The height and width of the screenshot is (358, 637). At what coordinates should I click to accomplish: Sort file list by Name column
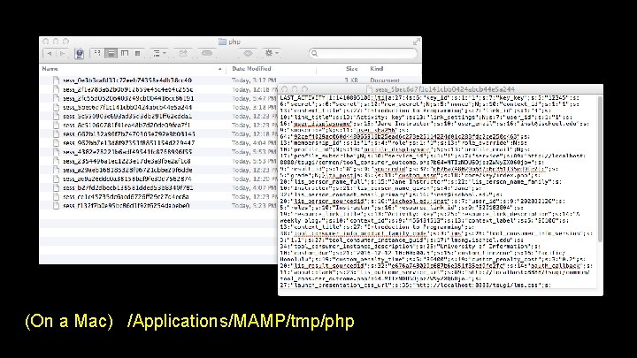(50, 69)
